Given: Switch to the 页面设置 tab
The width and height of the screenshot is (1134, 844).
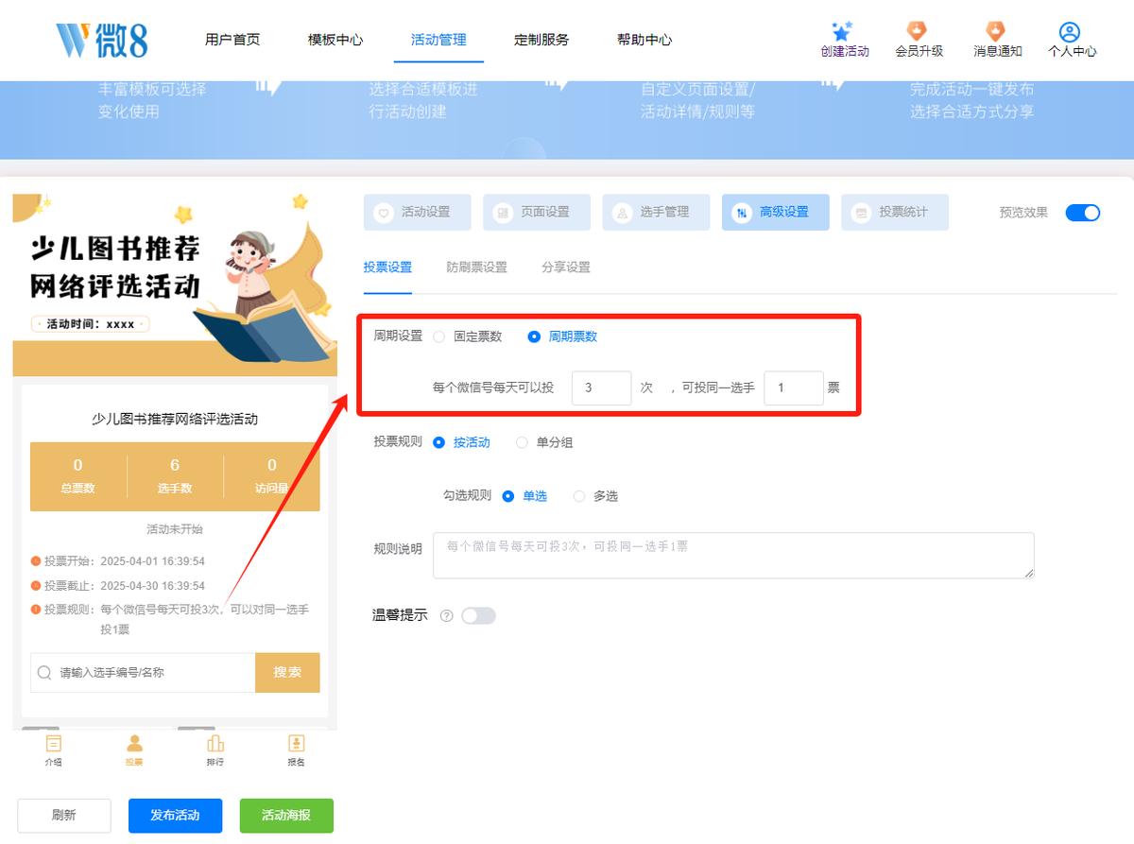Looking at the screenshot, I should [537, 213].
